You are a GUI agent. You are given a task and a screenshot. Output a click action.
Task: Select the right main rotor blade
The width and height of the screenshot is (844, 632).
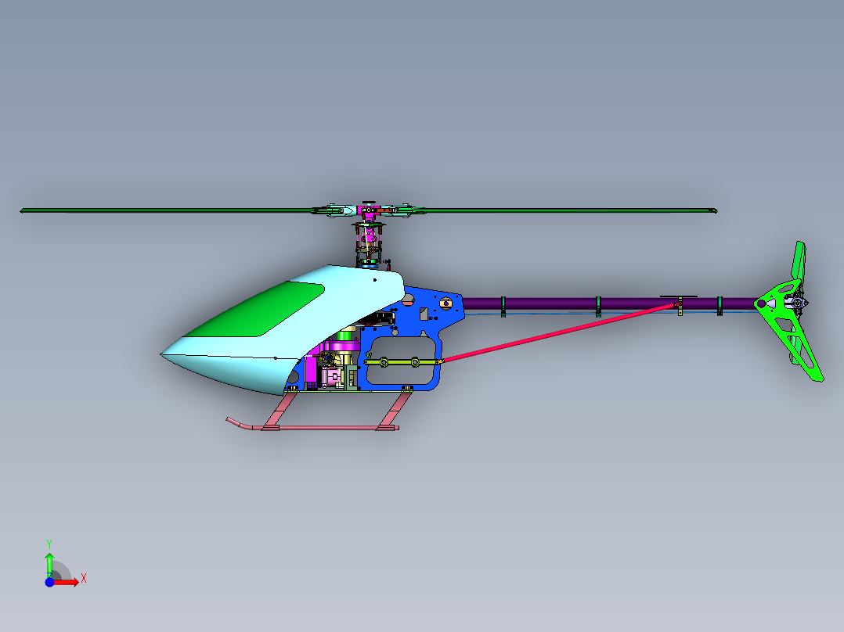pyautogui.click(x=571, y=210)
